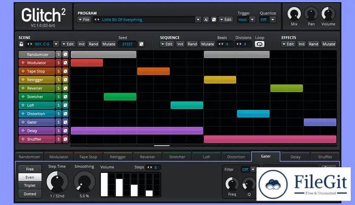The height and width of the screenshot is (205, 355).
Task: Open the Gater Filter type dropdown
Action: coord(253,169)
